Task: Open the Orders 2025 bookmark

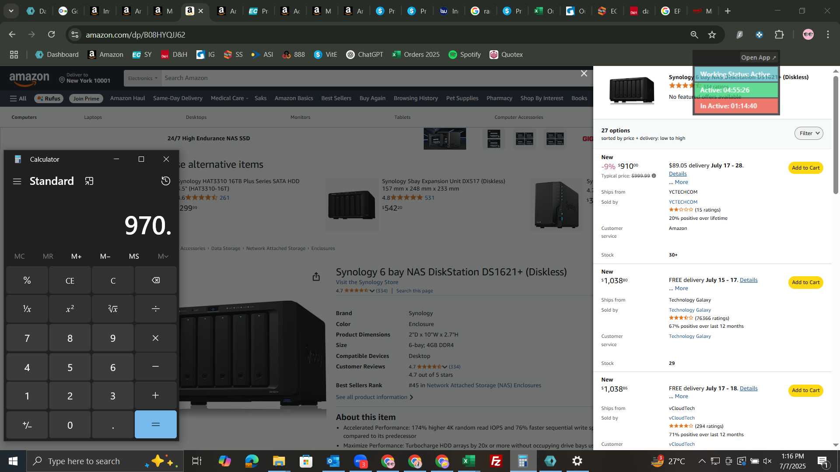Action: coord(416,55)
